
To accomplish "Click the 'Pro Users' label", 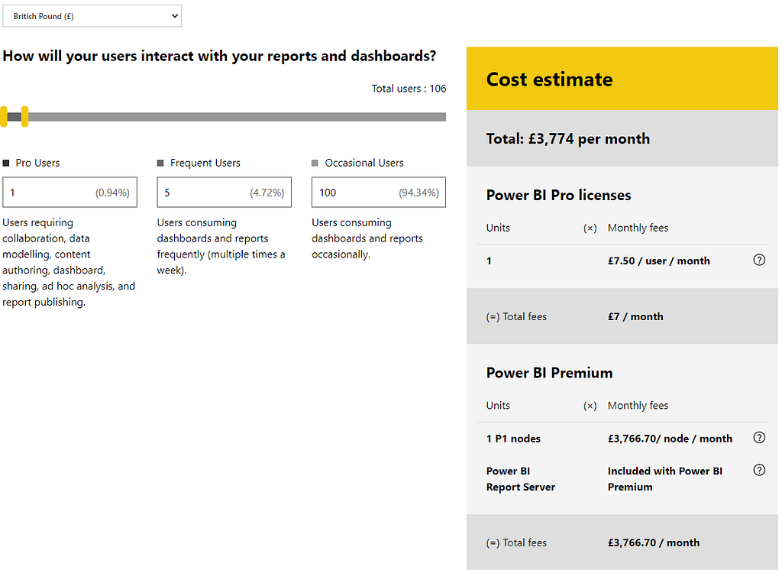I will [x=37, y=163].
